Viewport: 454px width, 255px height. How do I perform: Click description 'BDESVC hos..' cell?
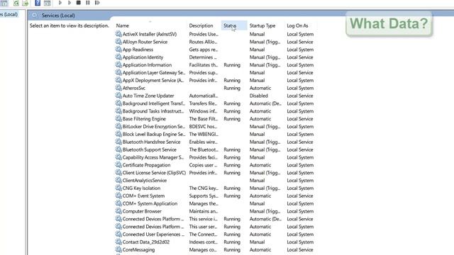[x=204, y=127]
